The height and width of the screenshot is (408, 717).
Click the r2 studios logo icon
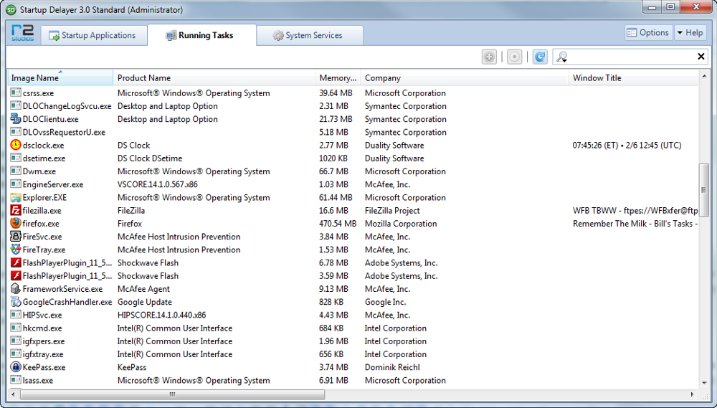22,34
